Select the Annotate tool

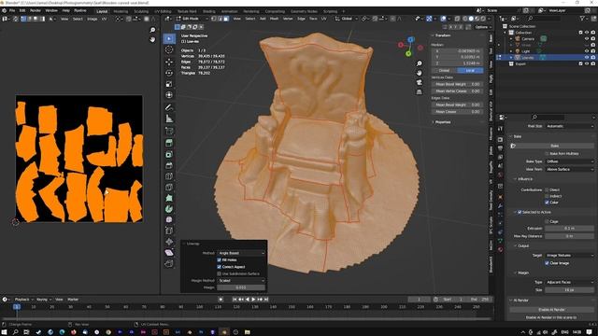pyautogui.click(x=169, y=108)
